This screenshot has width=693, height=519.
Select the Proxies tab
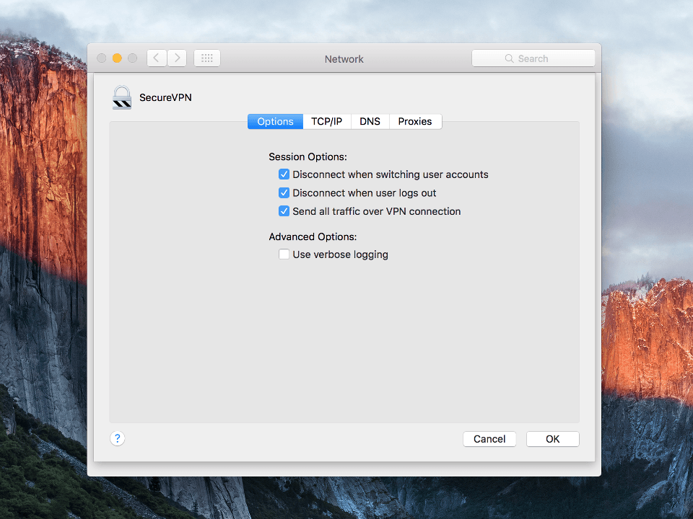[415, 121]
